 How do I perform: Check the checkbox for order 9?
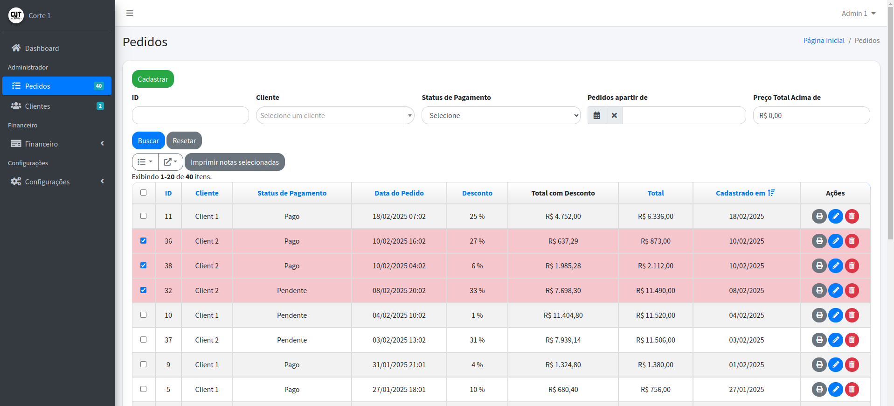coord(143,364)
